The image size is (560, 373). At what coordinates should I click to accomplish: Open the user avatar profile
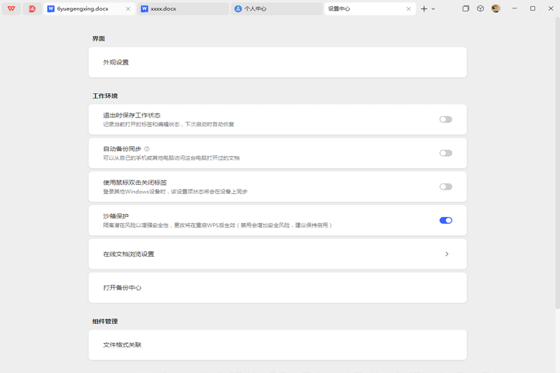click(x=496, y=8)
